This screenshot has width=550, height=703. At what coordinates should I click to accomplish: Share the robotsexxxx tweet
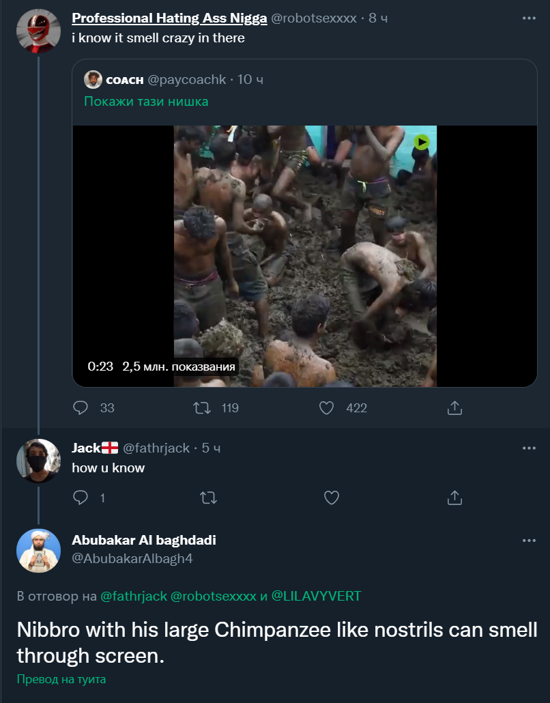[454, 408]
